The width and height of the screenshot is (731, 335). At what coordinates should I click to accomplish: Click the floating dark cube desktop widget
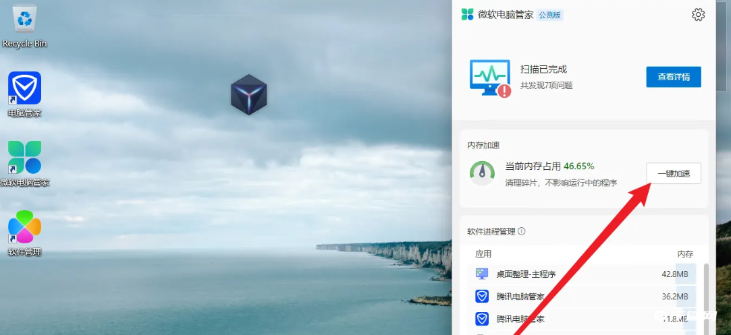pyautogui.click(x=249, y=95)
